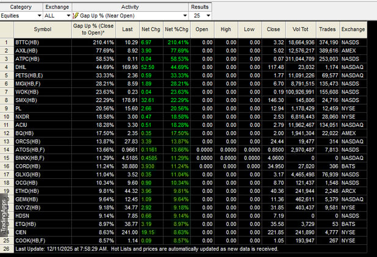Viewport: 377px width, 257px height.
Task: Select the COOK(HB,F) symbol
Action: 31,241
